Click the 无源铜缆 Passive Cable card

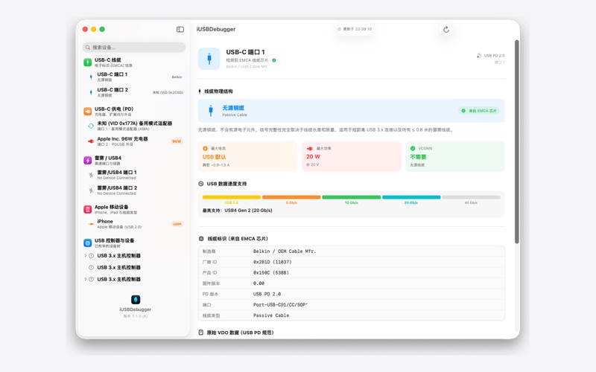[x=351, y=110]
